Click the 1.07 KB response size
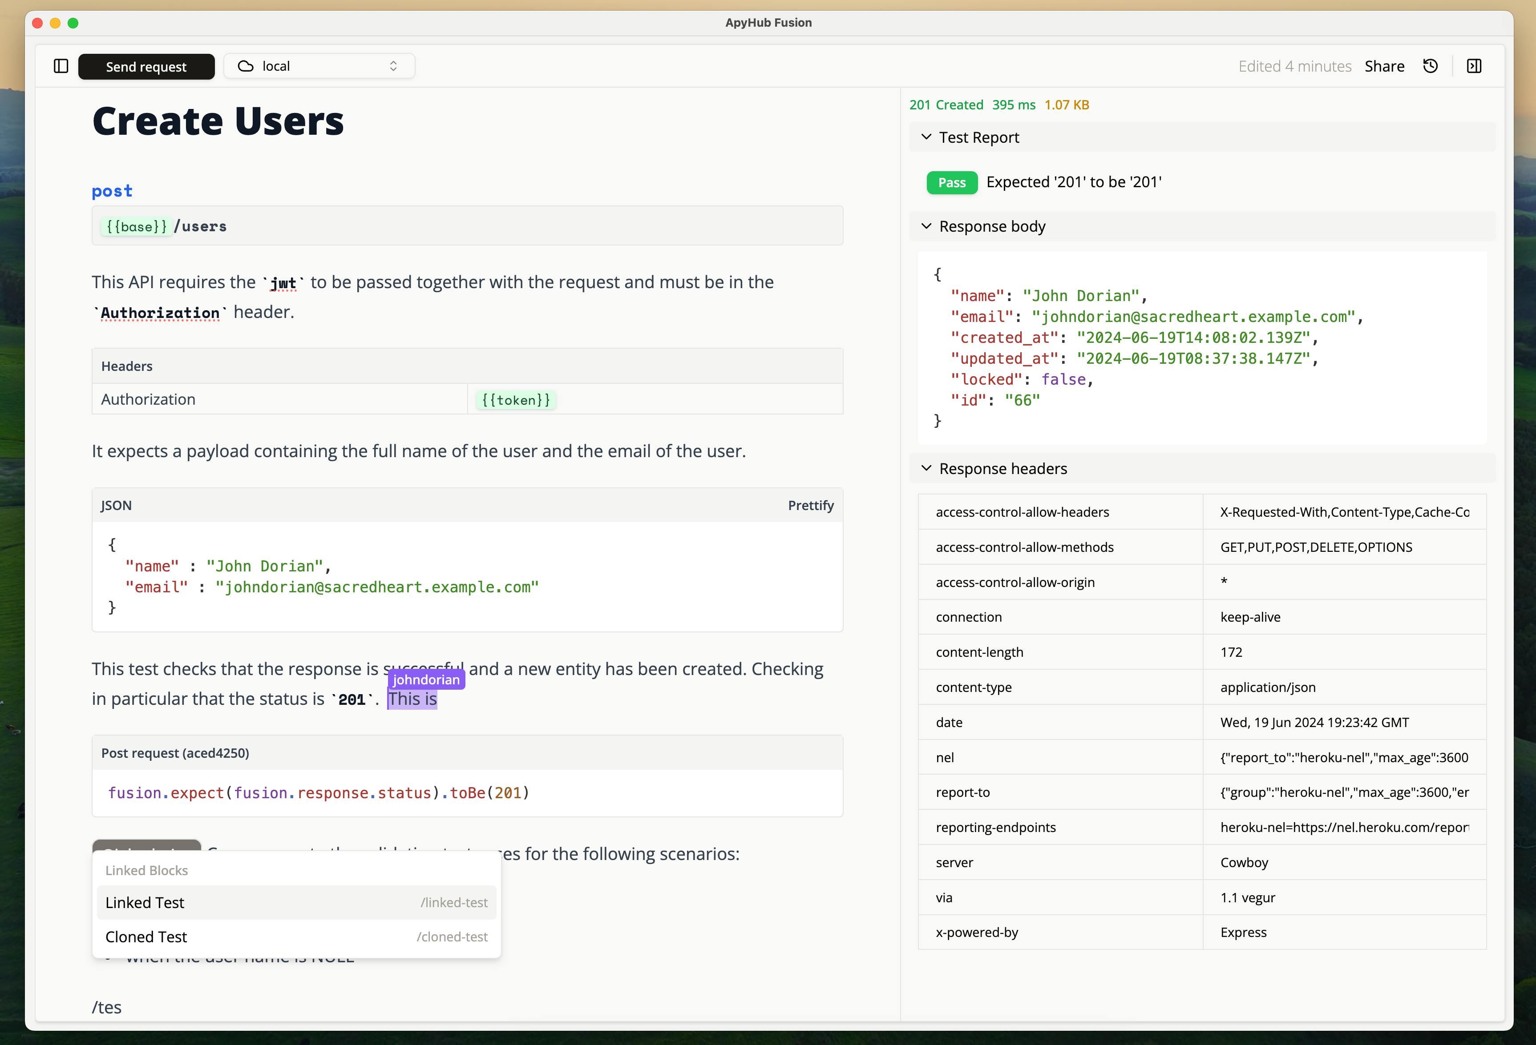 click(x=1067, y=105)
